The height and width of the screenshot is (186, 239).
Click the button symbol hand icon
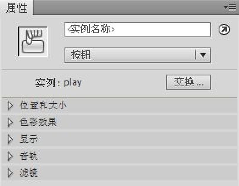[x=33, y=41]
